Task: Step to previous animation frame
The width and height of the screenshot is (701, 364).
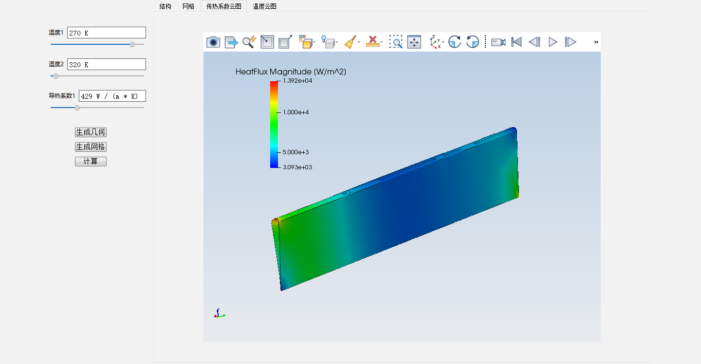Action: point(535,42)
